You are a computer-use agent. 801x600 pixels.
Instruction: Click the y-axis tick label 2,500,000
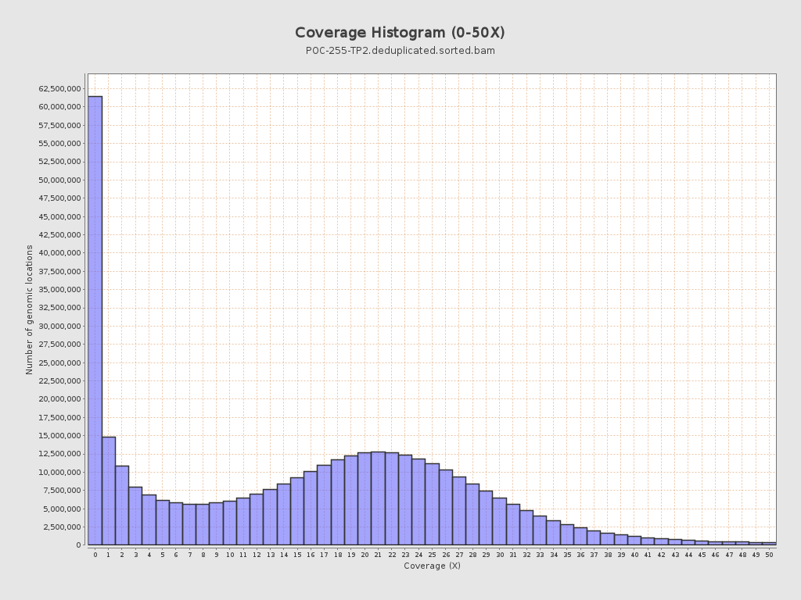[62, 527]
